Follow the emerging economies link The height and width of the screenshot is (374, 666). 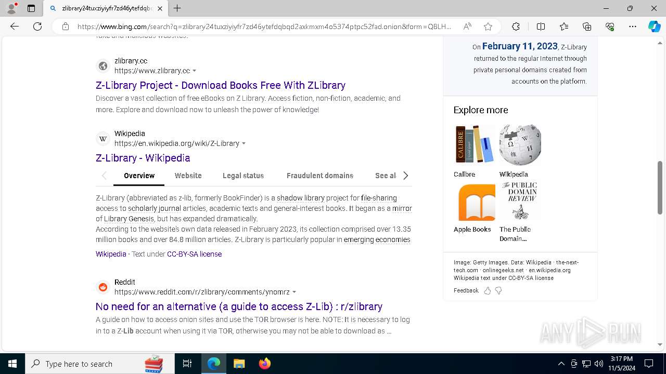coord(377,239)
